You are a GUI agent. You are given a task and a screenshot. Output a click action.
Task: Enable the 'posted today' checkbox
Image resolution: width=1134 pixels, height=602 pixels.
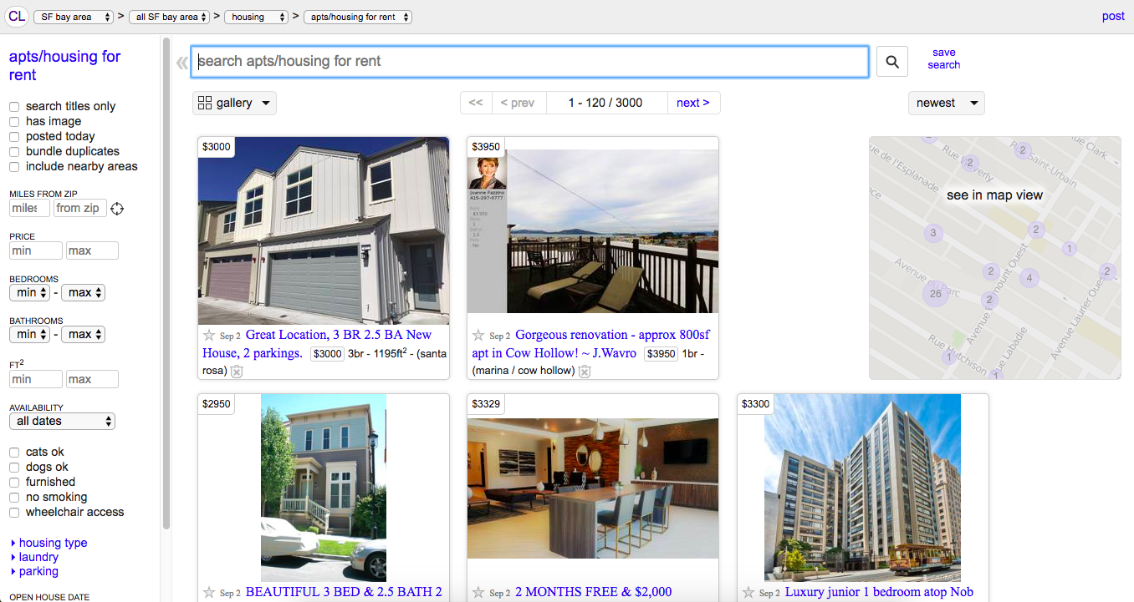coord(13,136)
